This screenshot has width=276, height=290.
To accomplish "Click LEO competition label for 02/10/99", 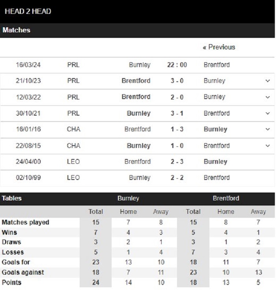I will (x=73, y=178).
